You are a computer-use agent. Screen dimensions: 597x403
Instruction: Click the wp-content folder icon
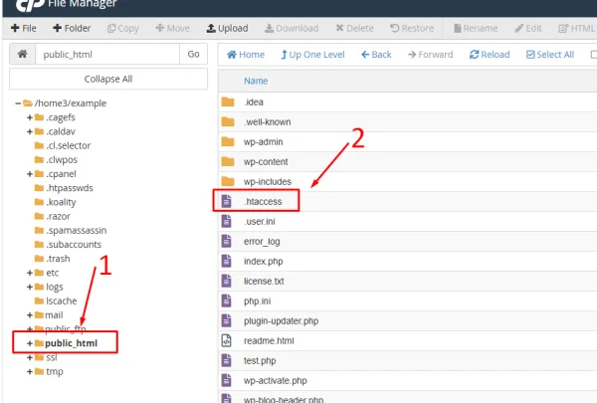[x=228, y=161]
